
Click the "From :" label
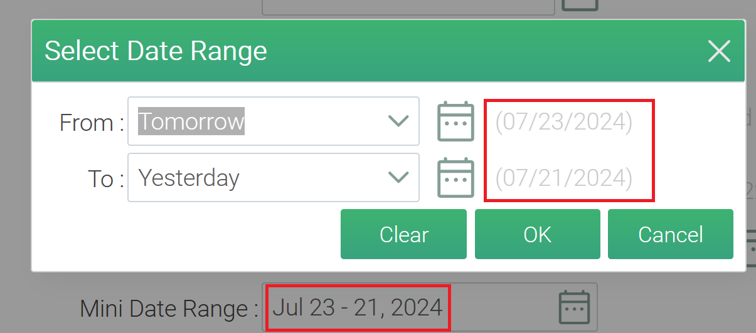pos(91,123)
